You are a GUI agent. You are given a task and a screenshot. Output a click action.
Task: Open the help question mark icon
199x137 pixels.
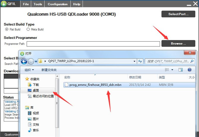click(189, 70)
